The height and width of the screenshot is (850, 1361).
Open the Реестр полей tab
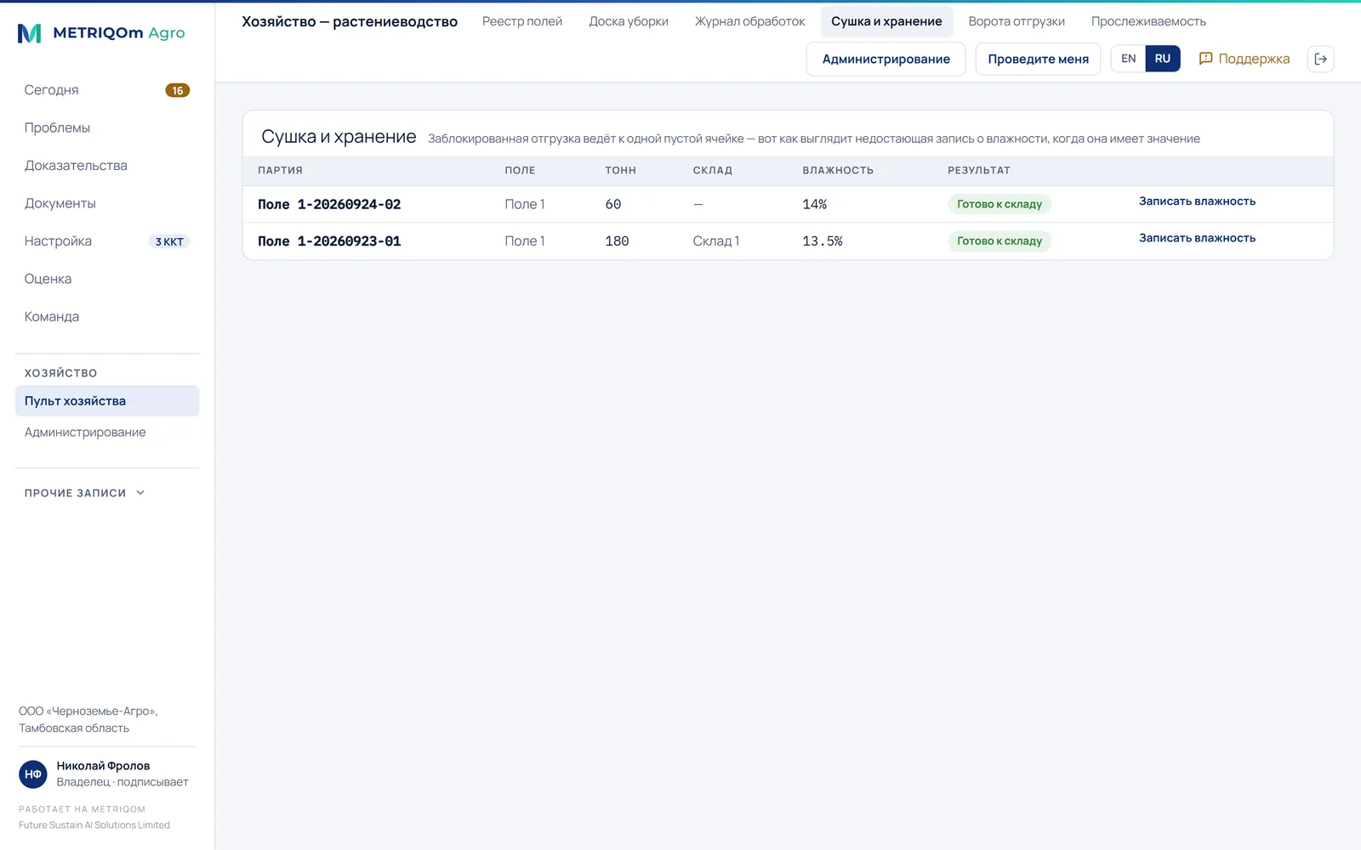point(522,21)
